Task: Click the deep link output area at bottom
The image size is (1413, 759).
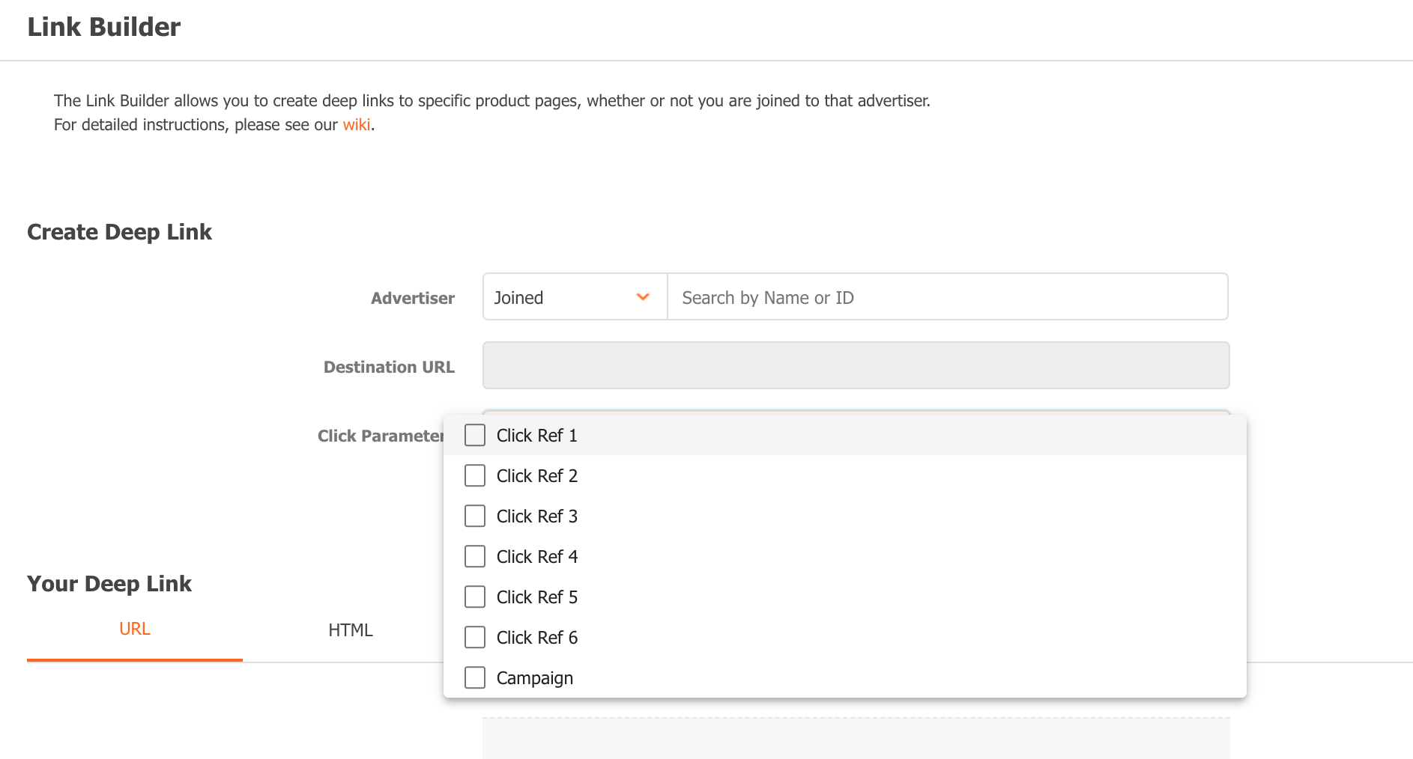Action: (856, 738)
